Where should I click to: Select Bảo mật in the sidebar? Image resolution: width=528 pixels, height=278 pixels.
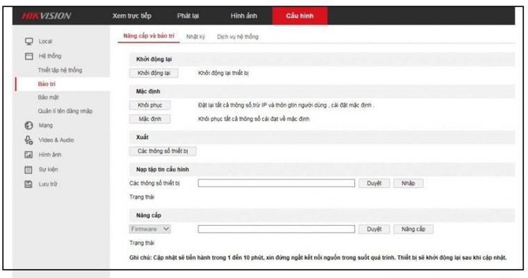(48, 97)
